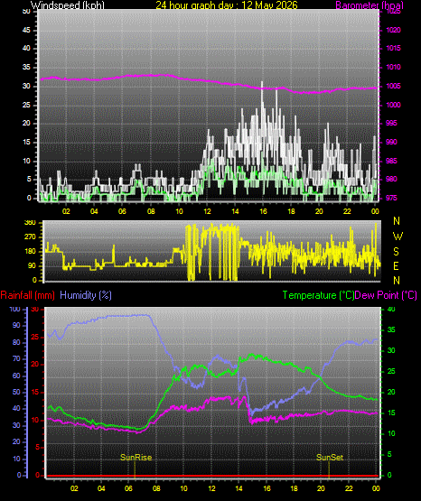Click the '100' humidity scale value
The height and width of the screenshot is (501, 421).
(x=15, y=309)
